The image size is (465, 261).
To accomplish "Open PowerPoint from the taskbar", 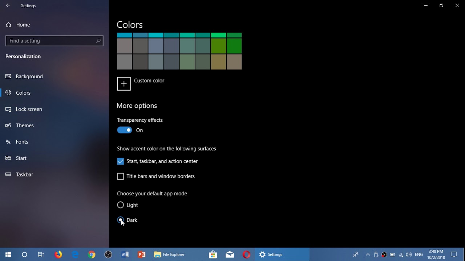I will [x=142, y=254].
